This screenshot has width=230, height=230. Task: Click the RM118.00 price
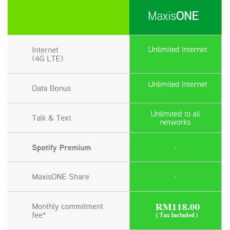pos(177,207)
